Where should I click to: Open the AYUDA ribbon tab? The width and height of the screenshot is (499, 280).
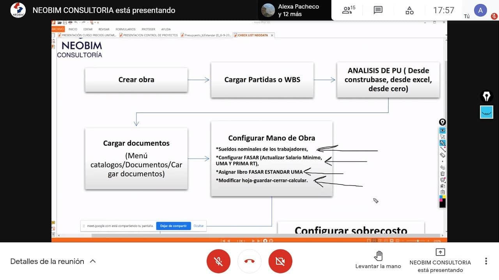pyautogui.click(x=166, y=29)
